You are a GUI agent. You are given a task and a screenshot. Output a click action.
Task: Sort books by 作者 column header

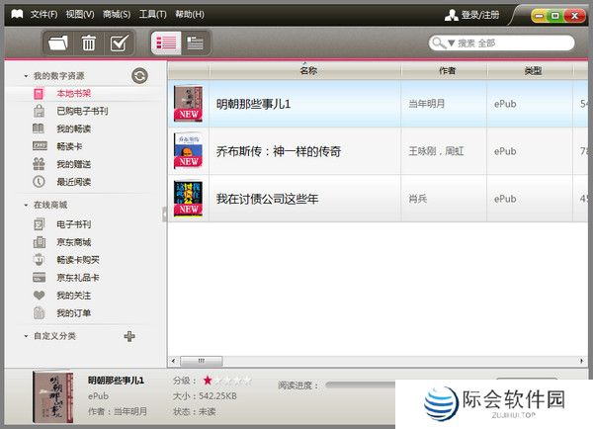446,71
